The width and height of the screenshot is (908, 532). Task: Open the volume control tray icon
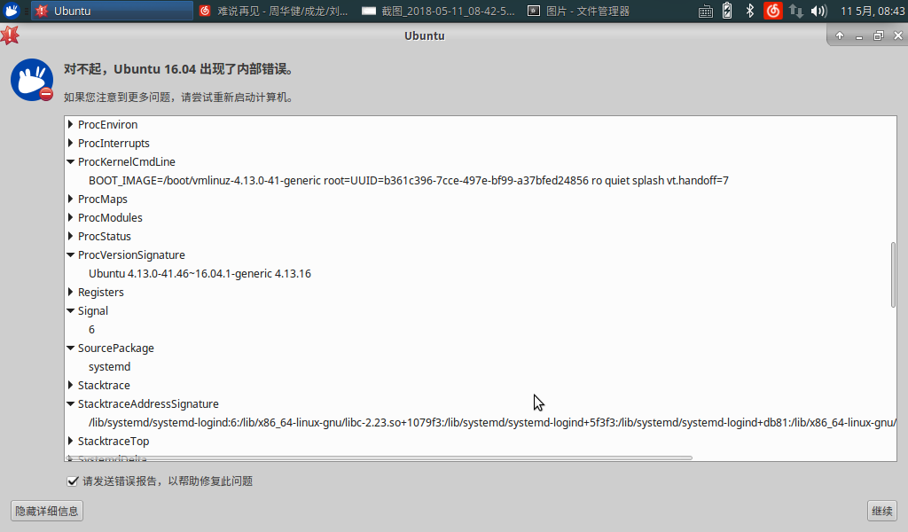[818, 11]
